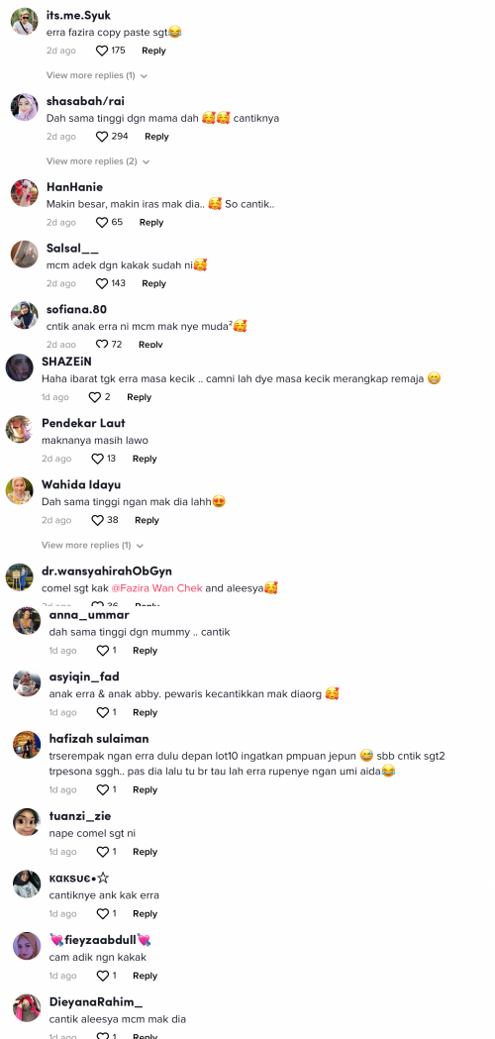Expand the 2 replies under shasabah/rai
Image resolution: width=495 pixels, height=1039 pixels.
pyautogui.click(x=98, y=161)
